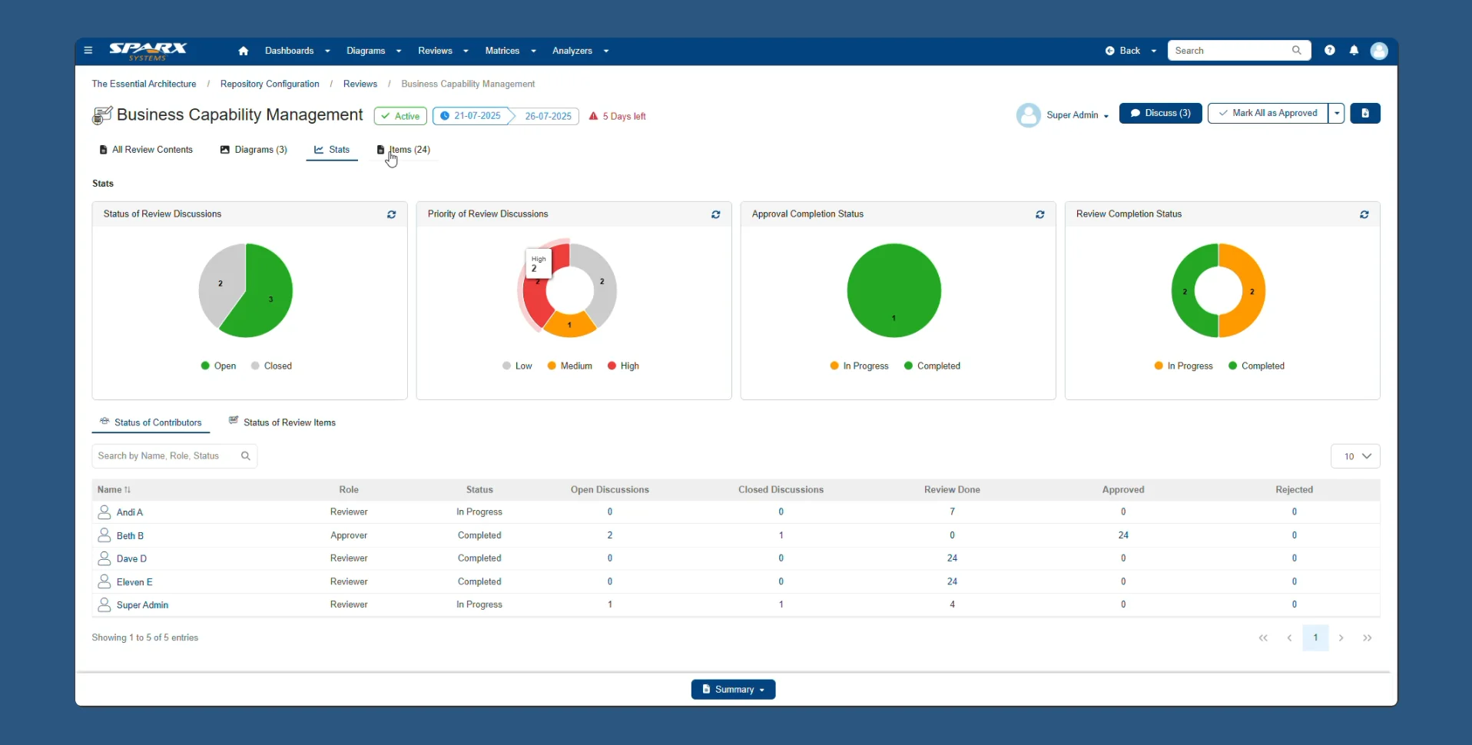Screen dimensions: 1472x745
Task: Open the Back button dropdown arrow
Action: (1152, 51)
